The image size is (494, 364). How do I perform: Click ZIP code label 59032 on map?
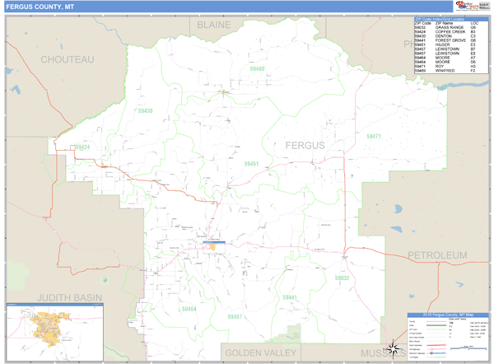pos(342,278)
